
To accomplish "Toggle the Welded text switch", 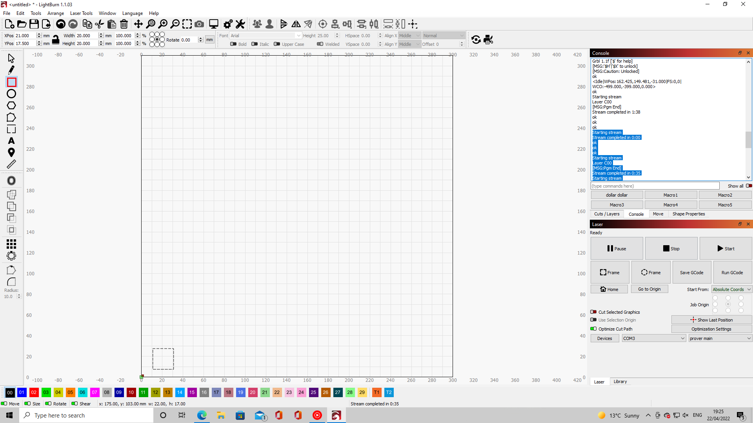I will [320, 44].
